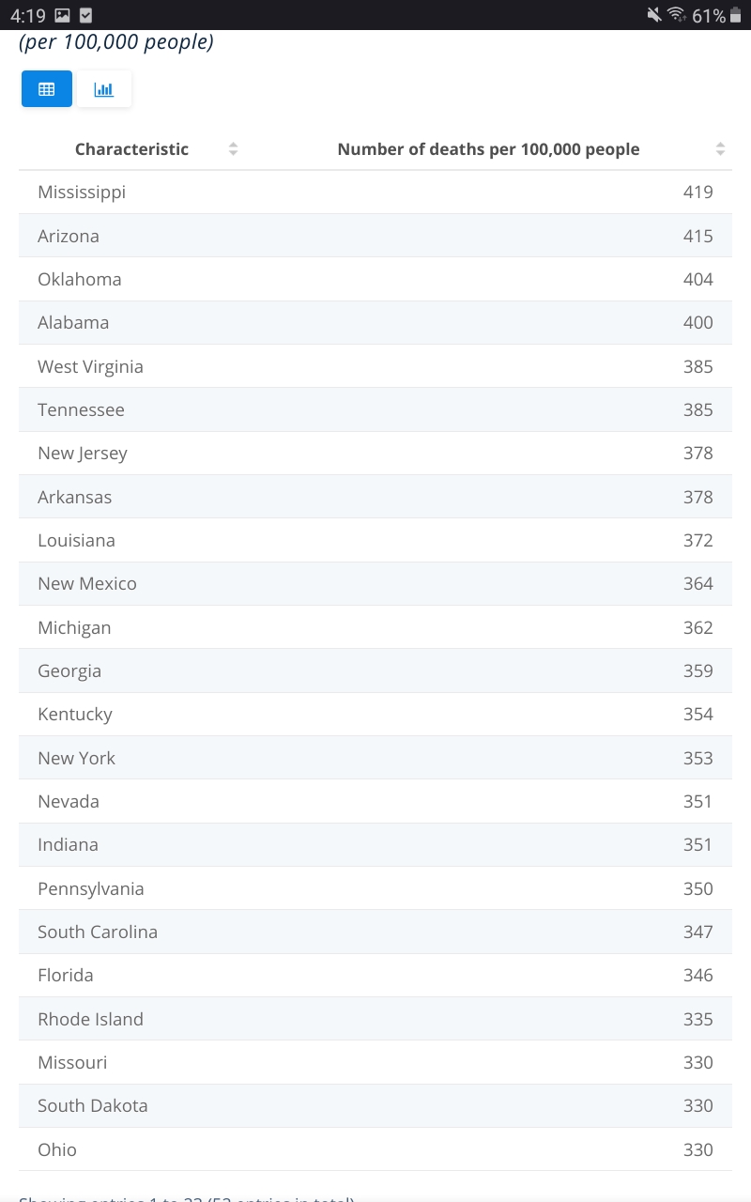This screenshot has width=751, height=1202.
Task: Tap the Wi-Fi status icon
Action: click(677, 15)
